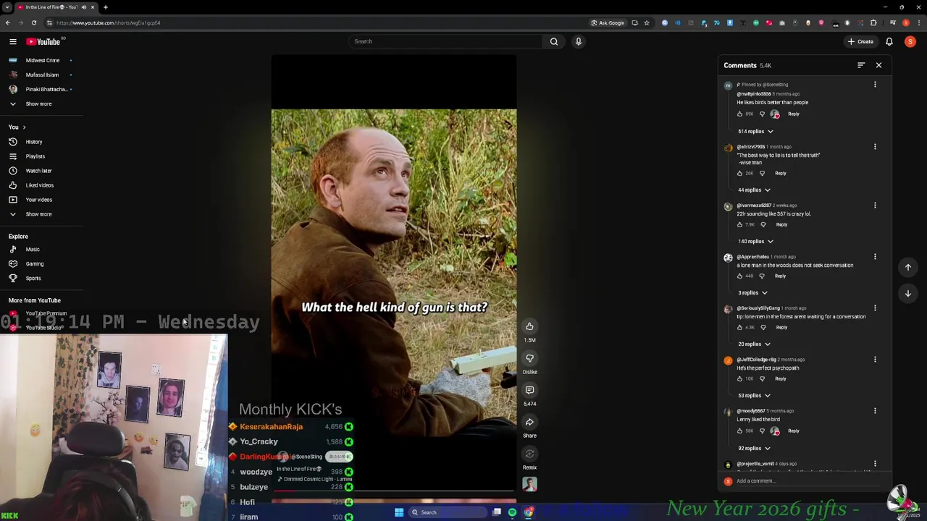This screenshot has height=521, width=927.
Task: Click the Short video player
Action: pos(394,275)
